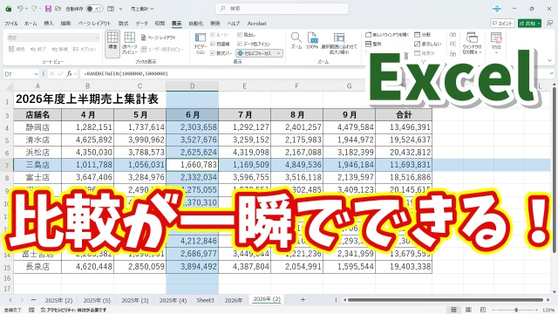
Task: Open the セルにフォーカス dropdown arrow
Action: tap(279, 53)
